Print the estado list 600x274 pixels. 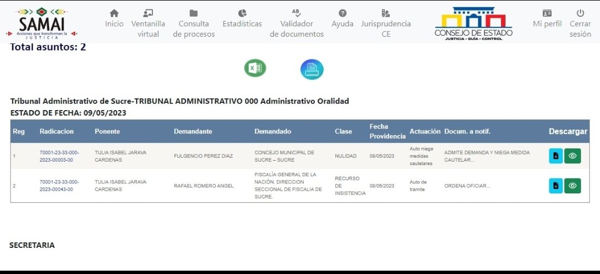coord(312,69)
